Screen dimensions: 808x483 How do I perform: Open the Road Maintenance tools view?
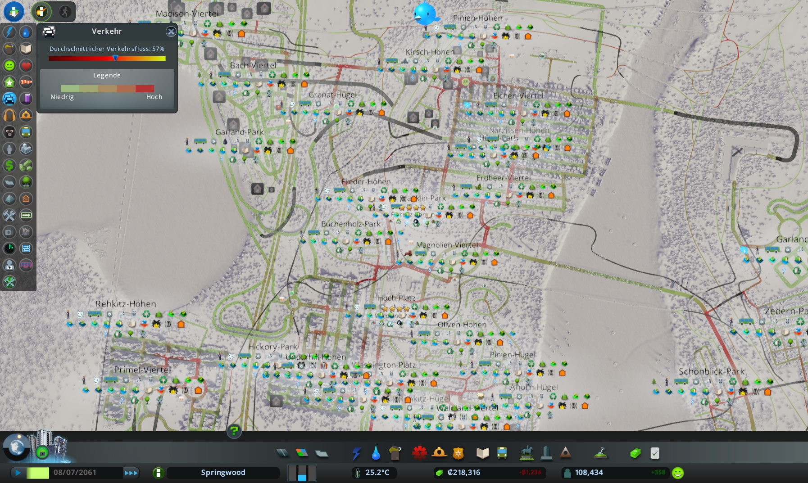point(9,215)
